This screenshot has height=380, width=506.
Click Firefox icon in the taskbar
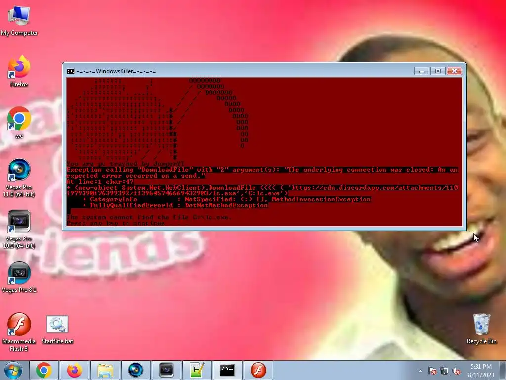click(75, 370)
